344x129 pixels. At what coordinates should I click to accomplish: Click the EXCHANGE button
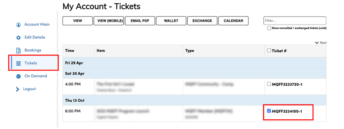(202, 21)
